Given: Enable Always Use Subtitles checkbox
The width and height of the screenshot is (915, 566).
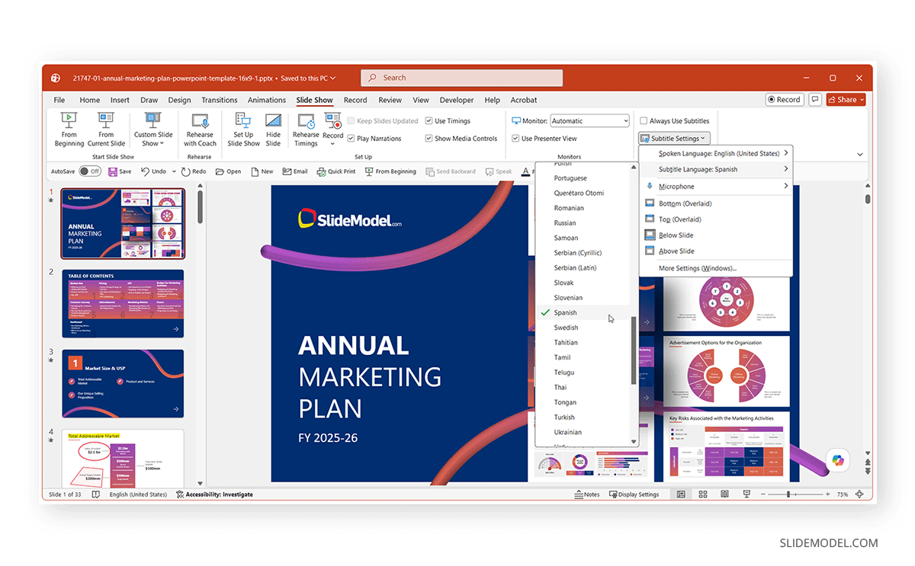Looking at the screenshot, I should pos(644,121).
